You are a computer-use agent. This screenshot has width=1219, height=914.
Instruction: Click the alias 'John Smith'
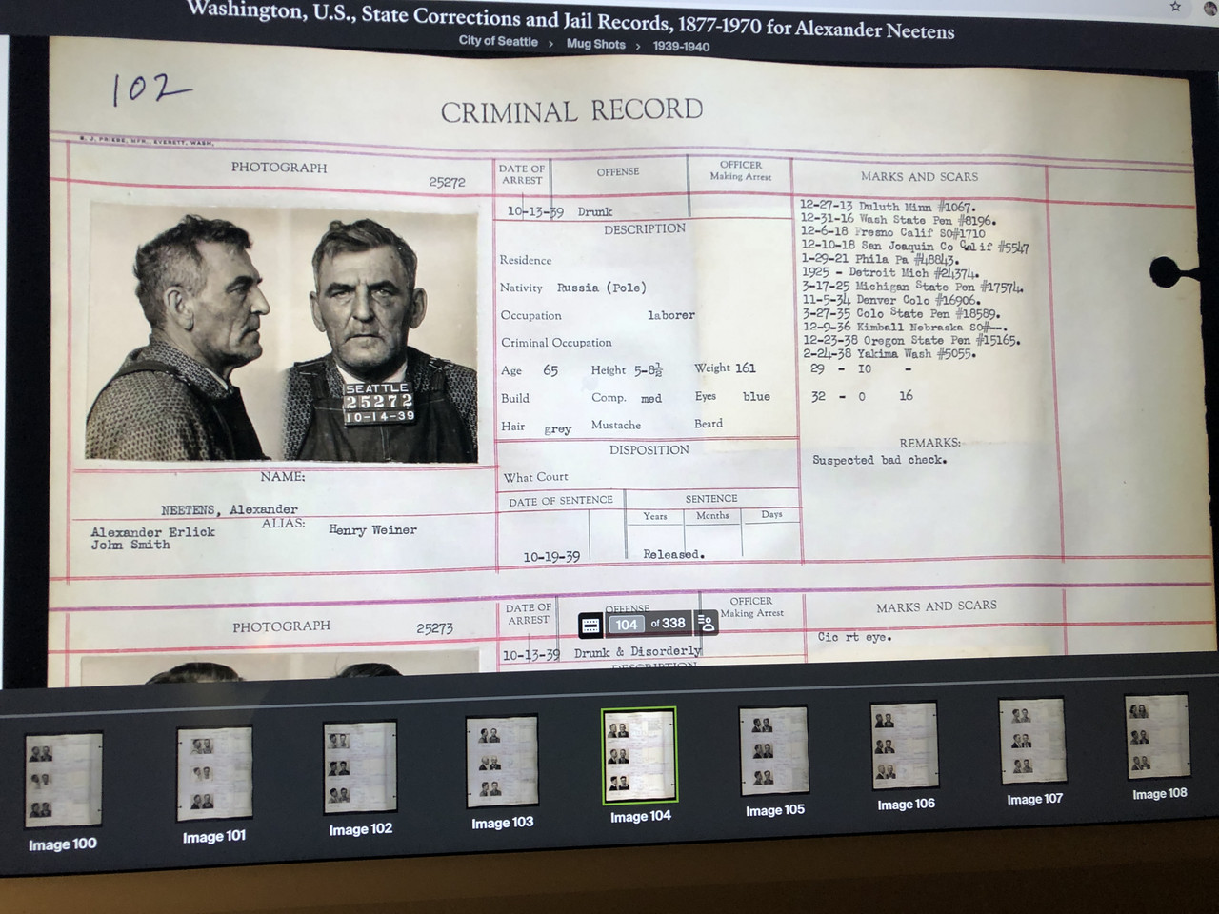tap(130, 545)
